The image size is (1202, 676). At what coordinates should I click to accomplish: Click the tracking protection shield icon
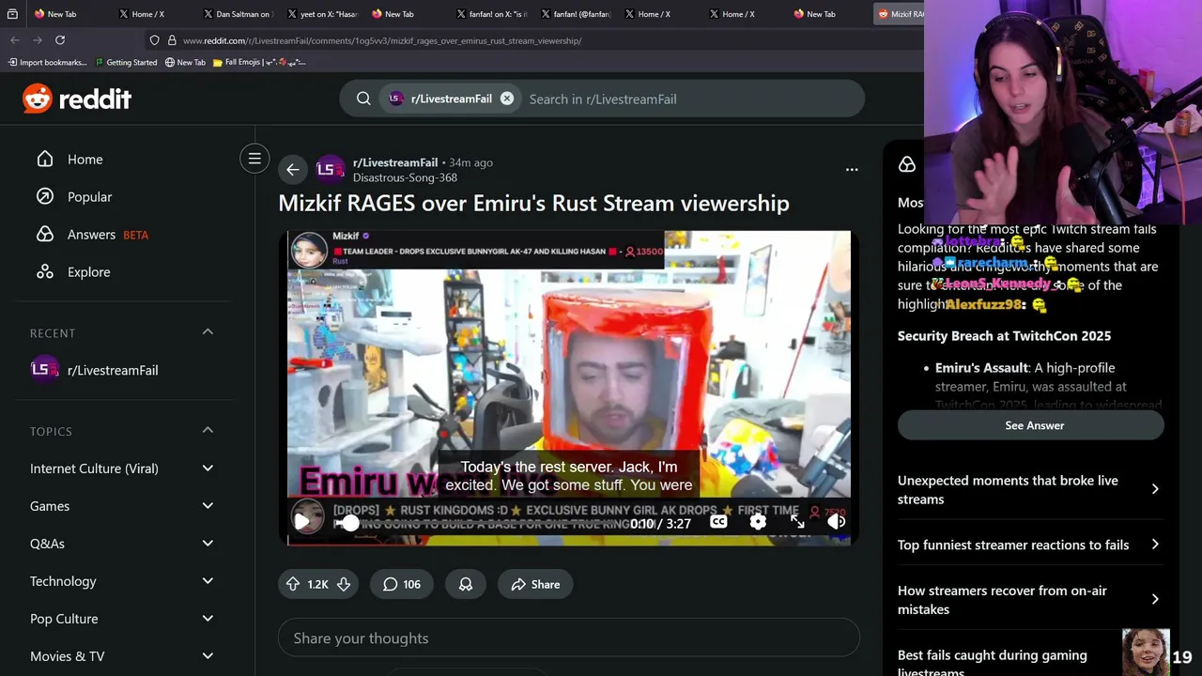pyautogui.click(x=154, y=40)
